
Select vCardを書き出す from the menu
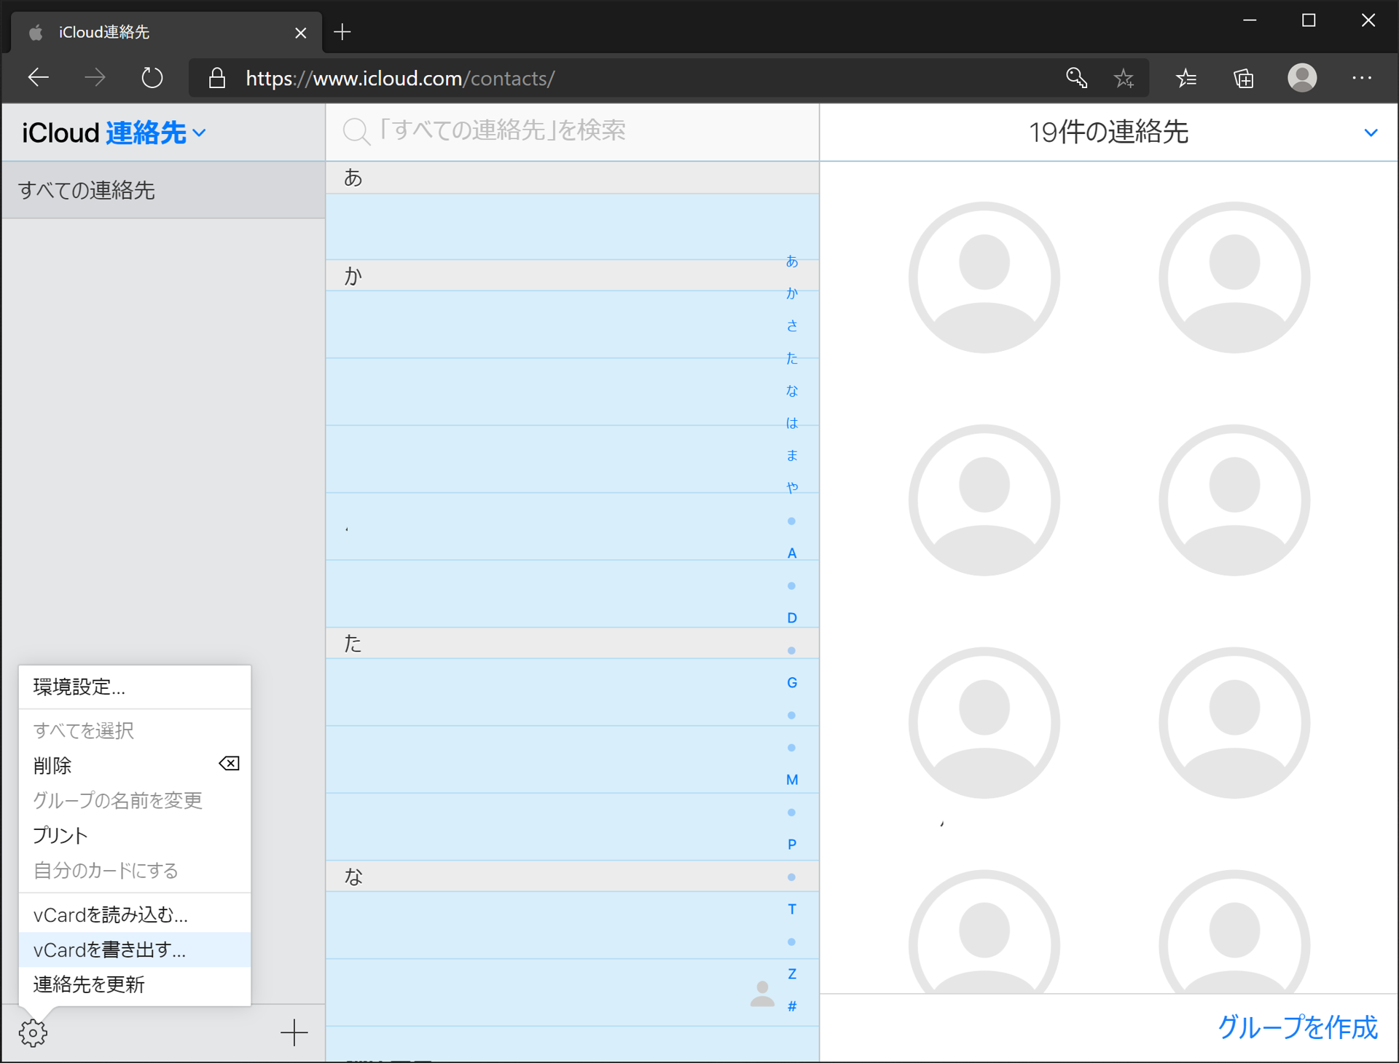pyautogui.click(x=109, y=949)
